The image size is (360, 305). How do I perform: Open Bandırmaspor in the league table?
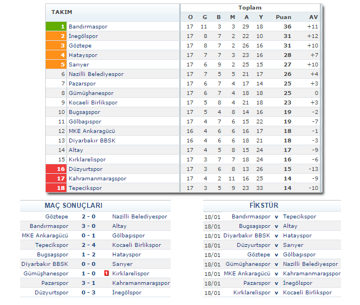[88, 26]
